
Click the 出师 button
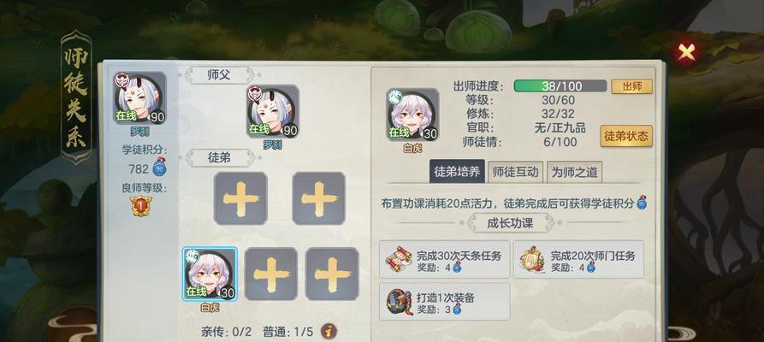tap(631, 86)
